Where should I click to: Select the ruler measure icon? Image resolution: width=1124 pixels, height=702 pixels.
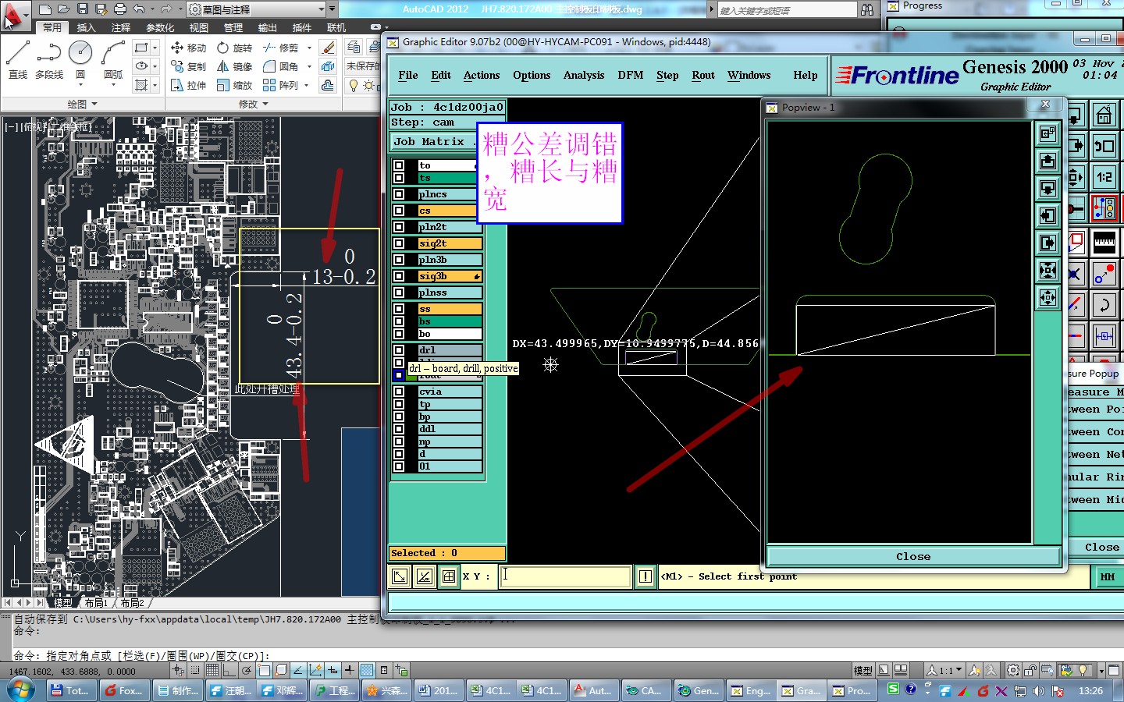[x=1104, y=243]
